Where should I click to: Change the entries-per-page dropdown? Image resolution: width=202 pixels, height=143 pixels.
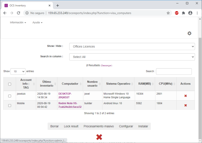point(18,71)
